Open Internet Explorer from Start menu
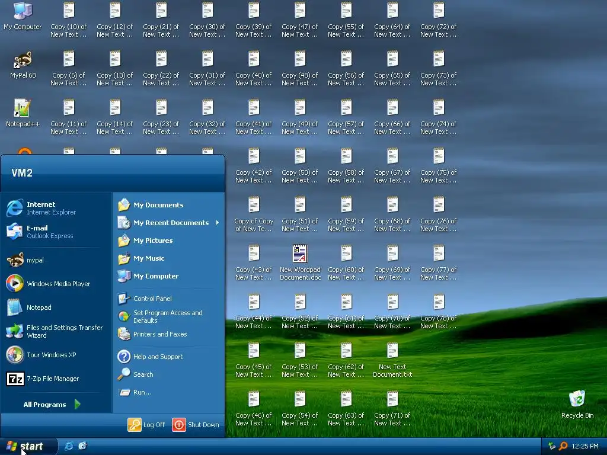 coord(56,208)
